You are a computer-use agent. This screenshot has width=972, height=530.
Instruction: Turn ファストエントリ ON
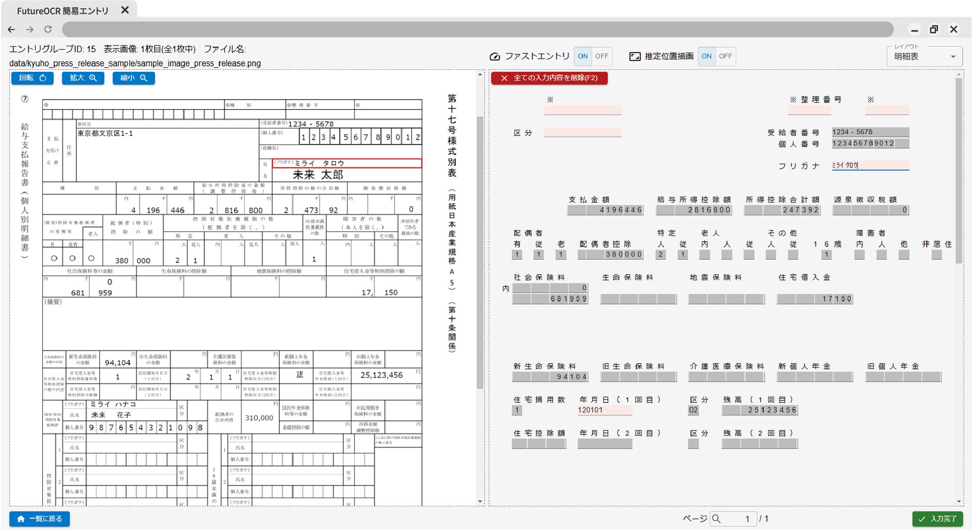tap(583, 56)
